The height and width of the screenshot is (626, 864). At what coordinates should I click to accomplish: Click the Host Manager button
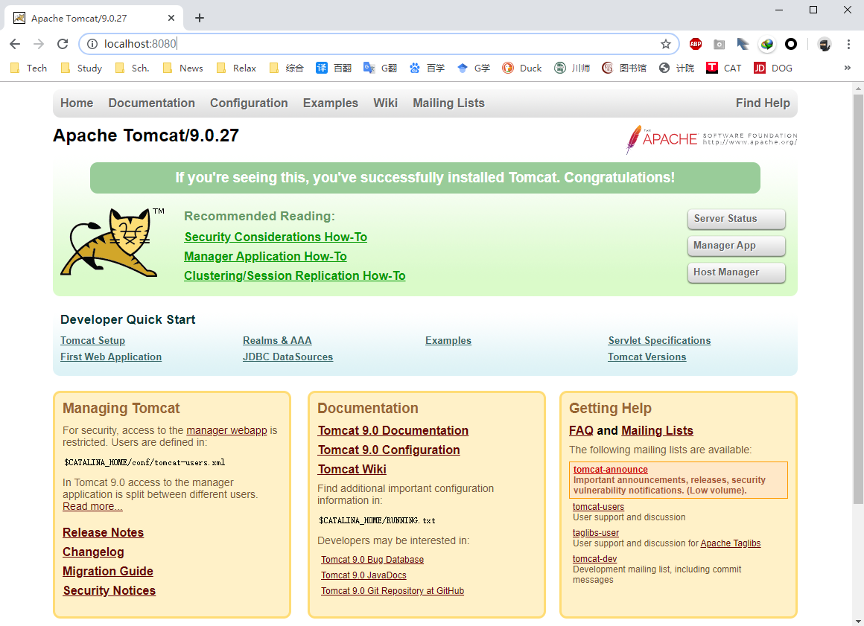click(x=736, y=272)
